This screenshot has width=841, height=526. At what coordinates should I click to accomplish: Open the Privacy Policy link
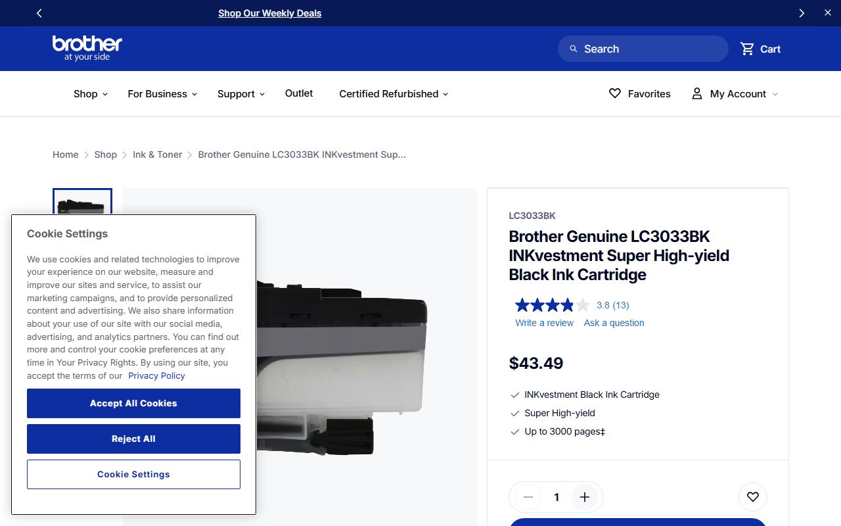(156, 375)
